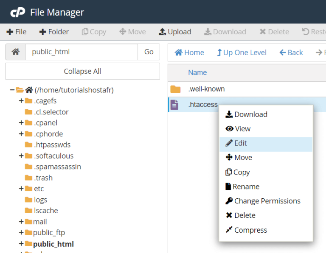326x253 pixels.
Task: Choose Edit from context menu
Action: 240,143
